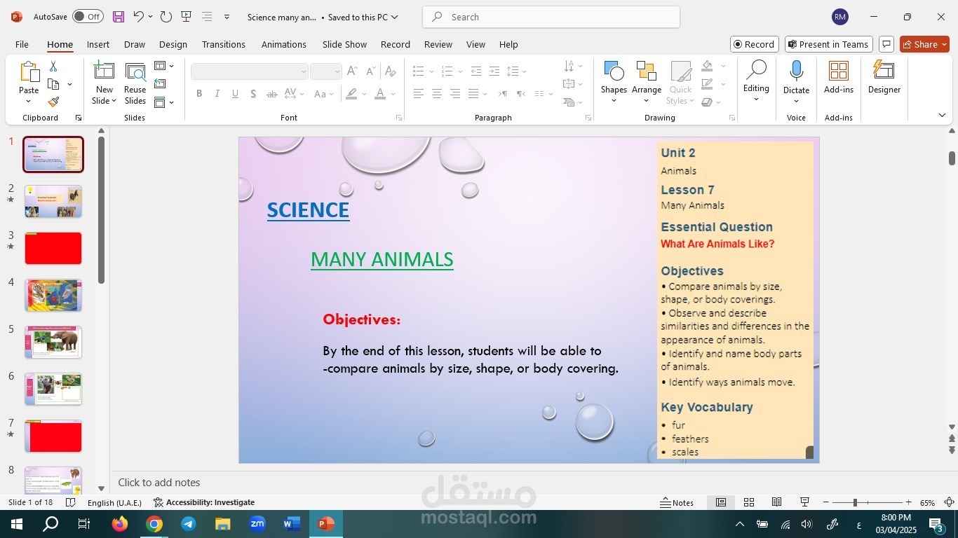Switch to the Transitions tab
Image resolution: width=958 pixels, height=538 pixels.
[224, 44]
